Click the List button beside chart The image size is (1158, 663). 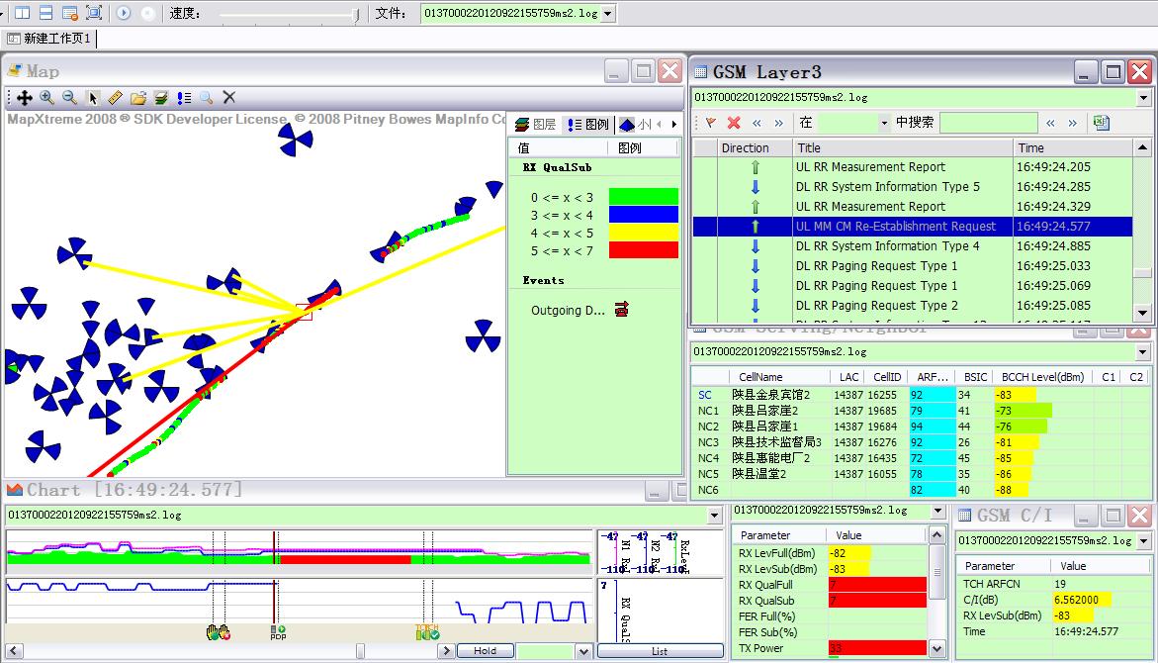click(660, 651)
